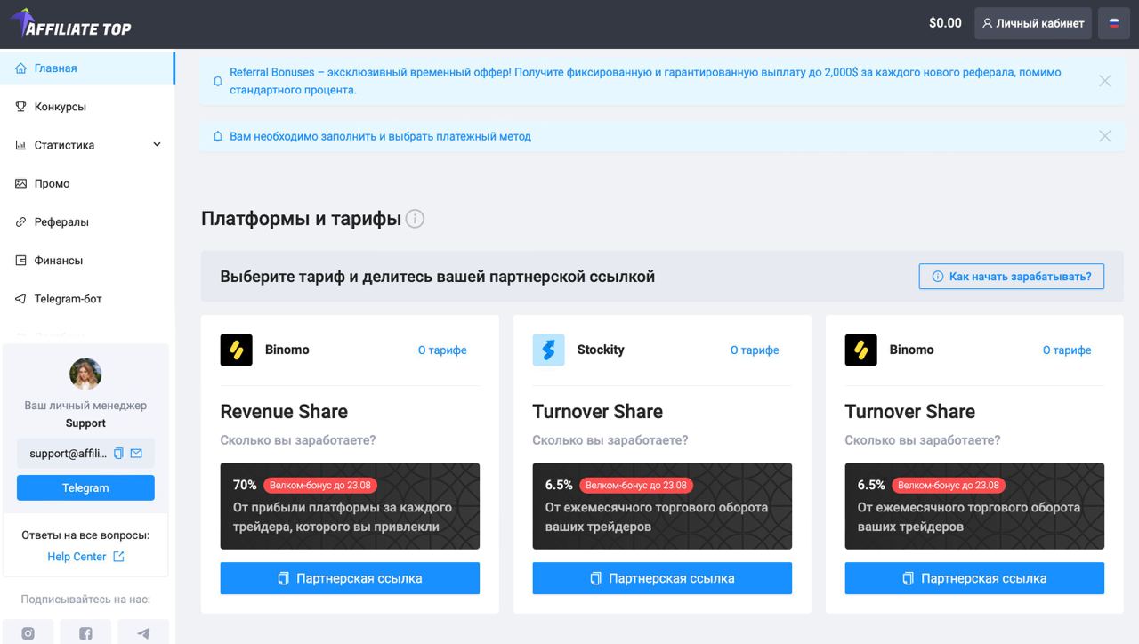The width and height of the screenshot is (1139, 644).
Task: Click the bell icon in Referral Bonuses banner
Action: (x=218, y=81)
